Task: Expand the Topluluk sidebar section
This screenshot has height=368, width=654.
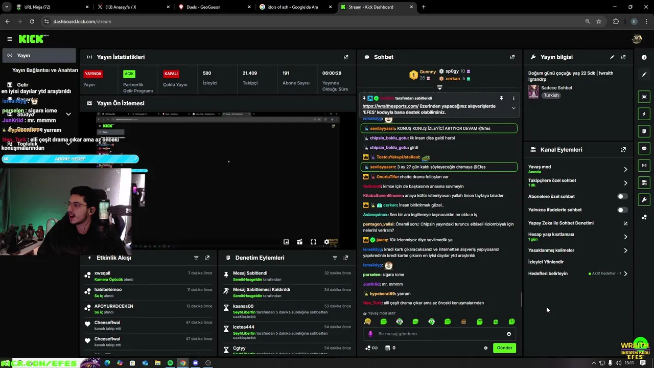Action: (x=68, y=144)
